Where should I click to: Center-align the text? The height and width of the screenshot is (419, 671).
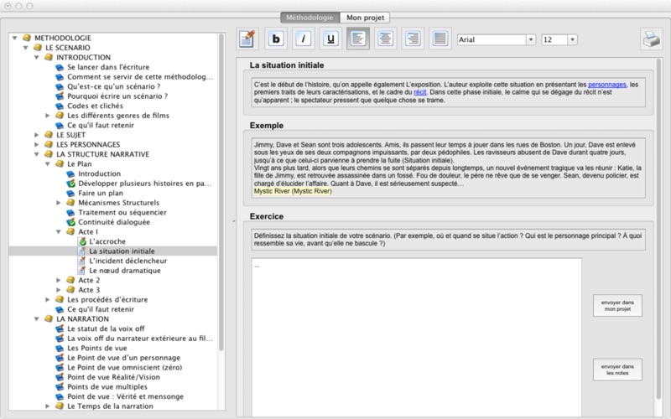385,39
